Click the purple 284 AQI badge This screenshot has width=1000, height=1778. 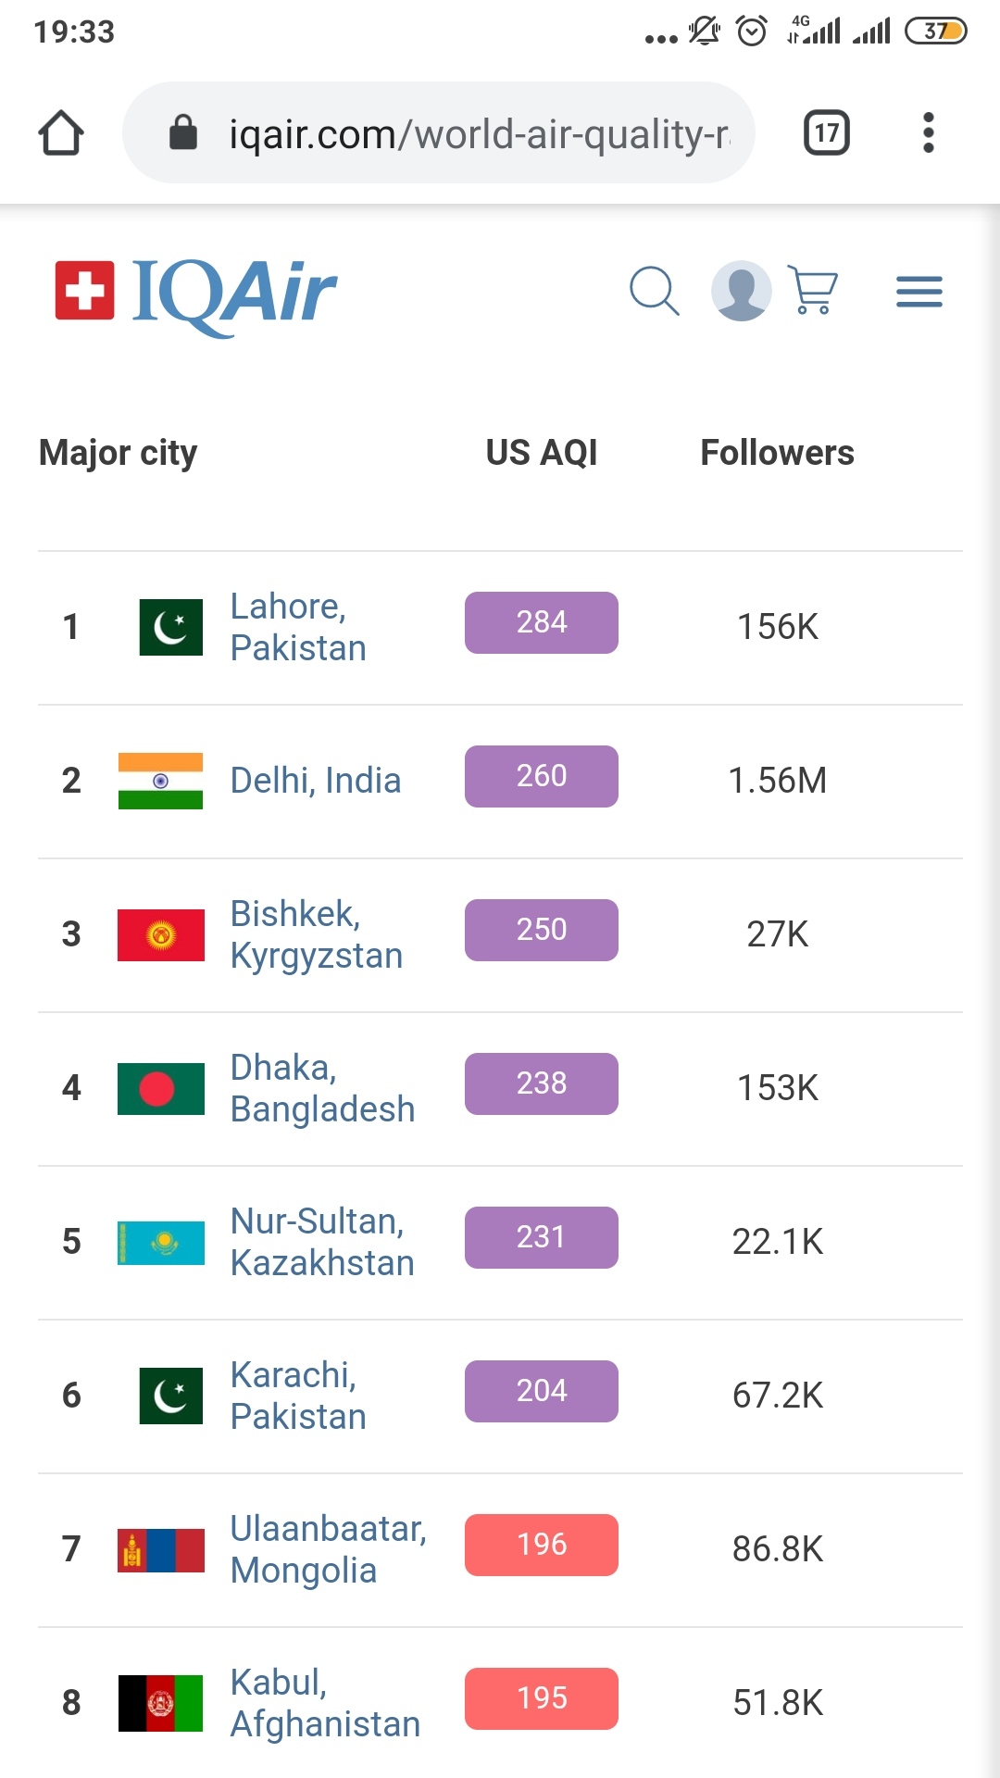(x=541, y=622)
